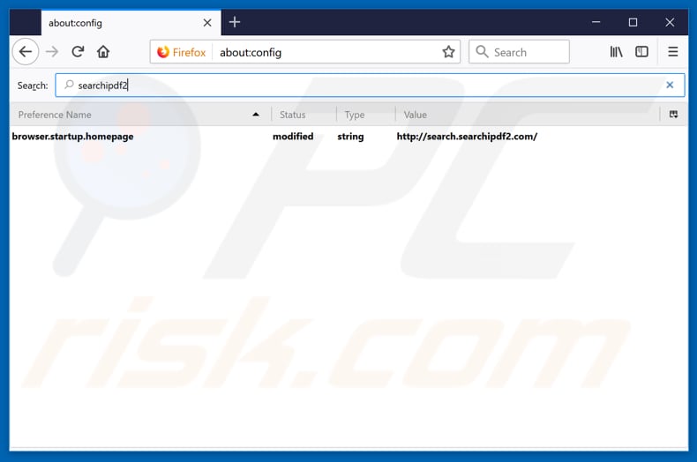The image size is (697, 462).
Task: Sort by Type column header
Action: click(x=365, y=115)
